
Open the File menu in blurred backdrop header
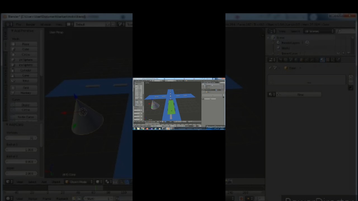tap(18, 24)
